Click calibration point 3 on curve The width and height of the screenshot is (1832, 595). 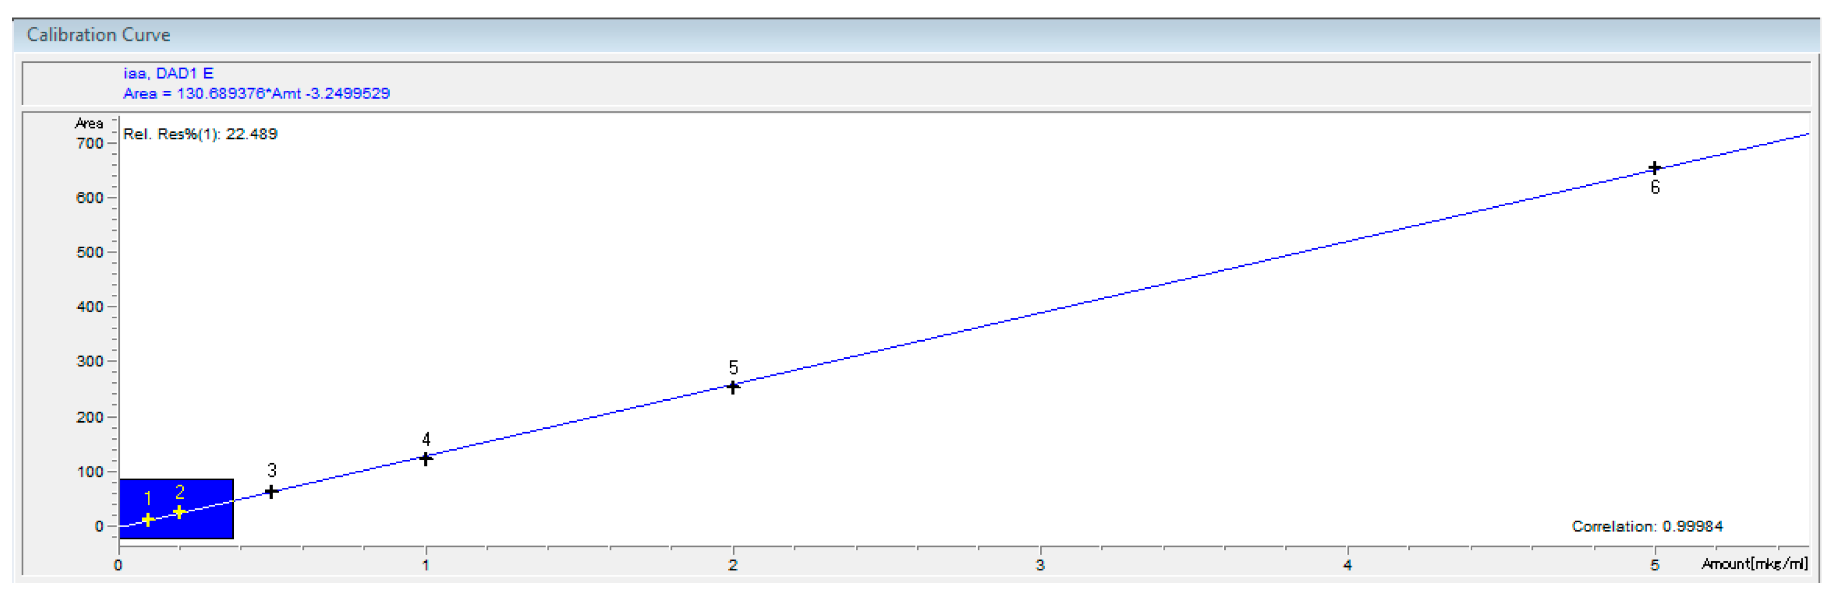[x=271, y=491]
